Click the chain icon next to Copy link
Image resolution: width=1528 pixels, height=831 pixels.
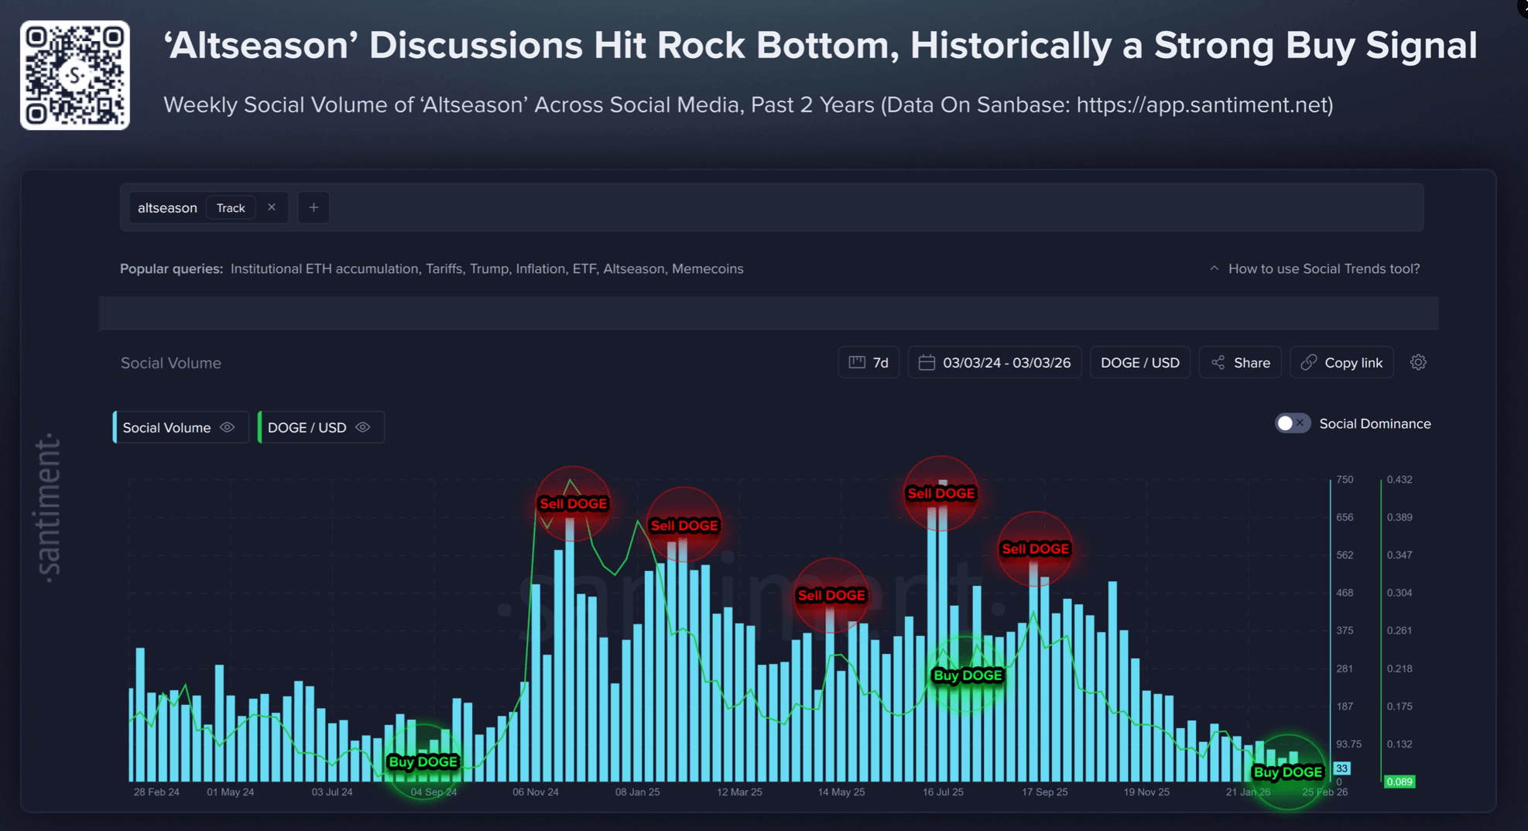[1309, 362]
